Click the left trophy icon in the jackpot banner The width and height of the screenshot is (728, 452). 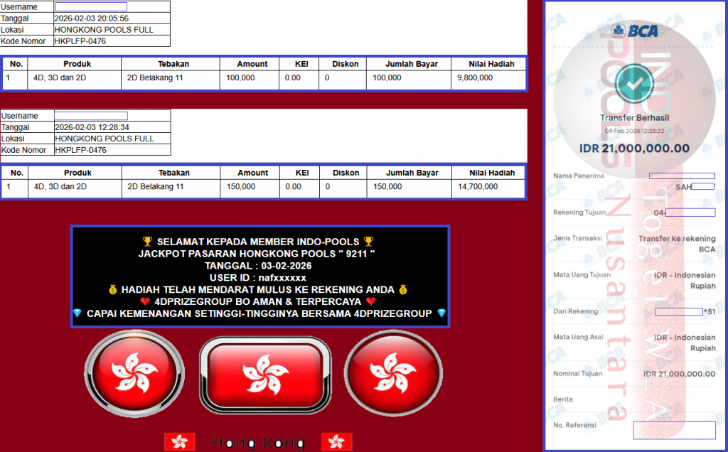(x=147, y=240)
